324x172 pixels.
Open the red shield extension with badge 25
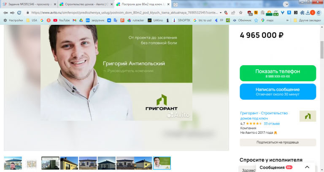(x=250, y=13)
